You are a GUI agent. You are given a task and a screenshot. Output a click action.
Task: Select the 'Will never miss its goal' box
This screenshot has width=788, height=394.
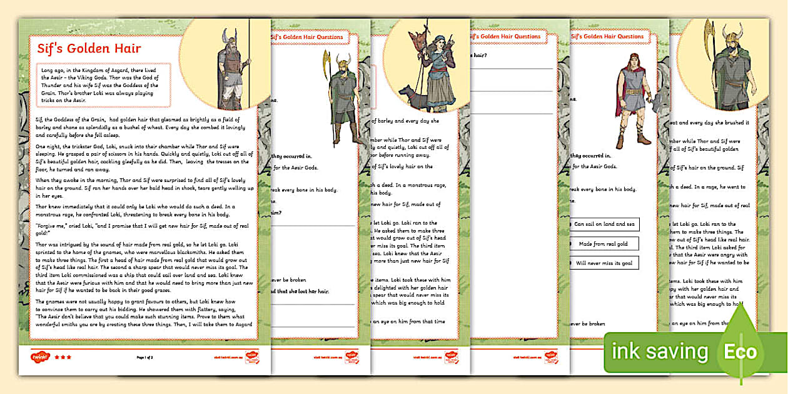click(x=604, y=263)
